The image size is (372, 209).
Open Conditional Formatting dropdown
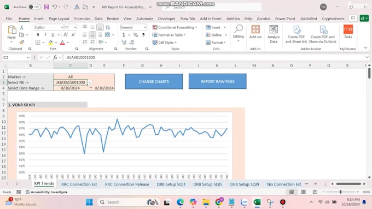point(175,27)
